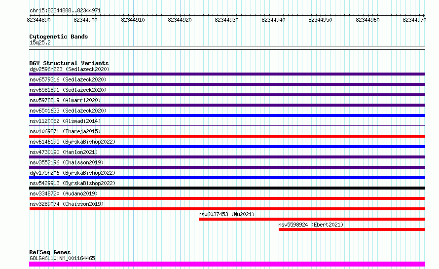
Task: Click ruler position 82344900
Action: (85, 20)
